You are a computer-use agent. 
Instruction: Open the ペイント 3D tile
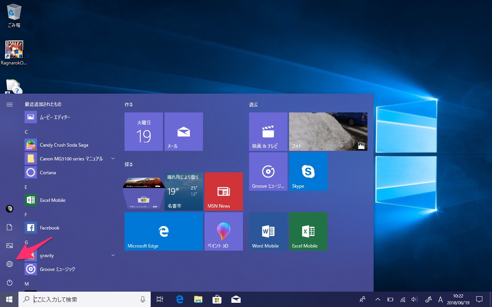pyautogui.click(x=224, y=231)
